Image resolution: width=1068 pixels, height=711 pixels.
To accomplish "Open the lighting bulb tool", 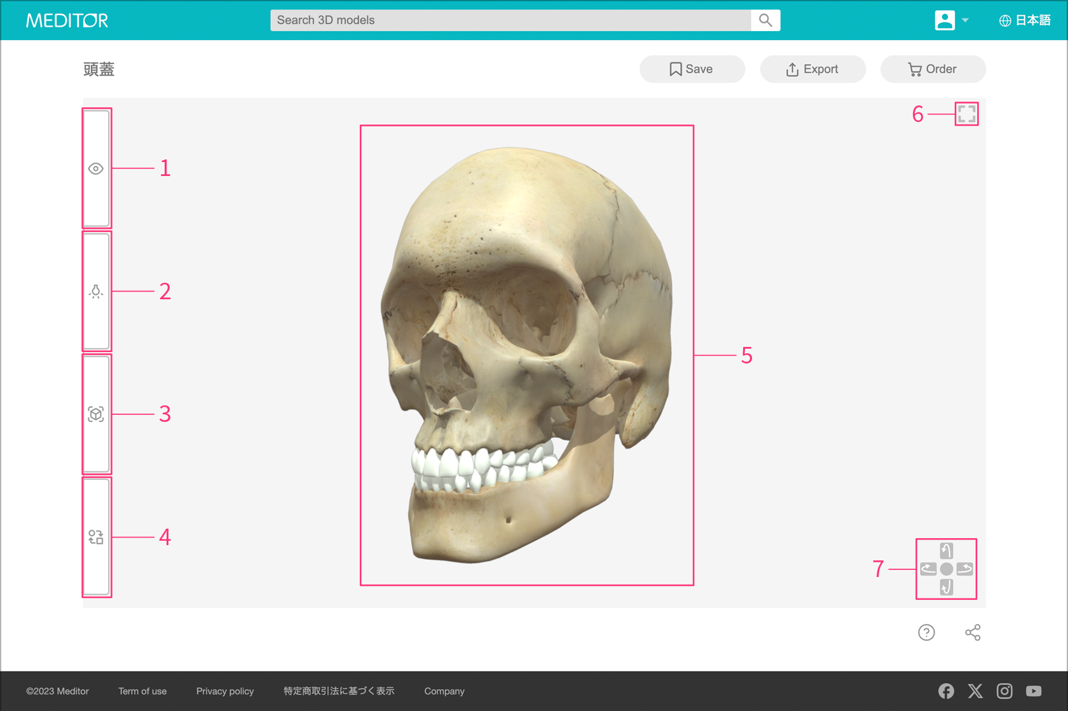I will pos(96,291).
